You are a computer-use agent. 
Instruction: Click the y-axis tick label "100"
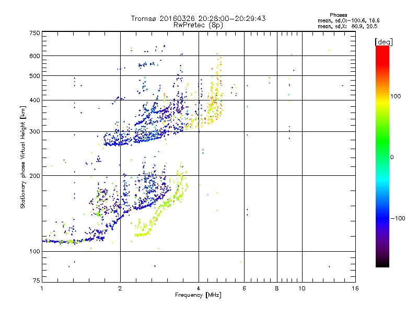click(x=34, y=252)
